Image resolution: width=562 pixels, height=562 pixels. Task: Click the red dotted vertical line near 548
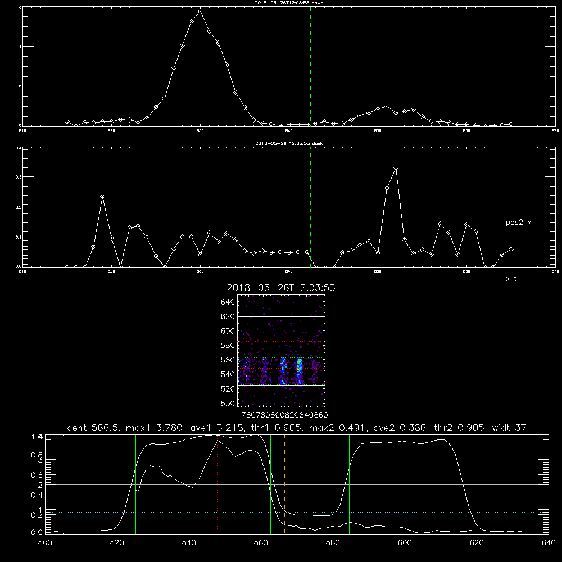pos(218,486)
